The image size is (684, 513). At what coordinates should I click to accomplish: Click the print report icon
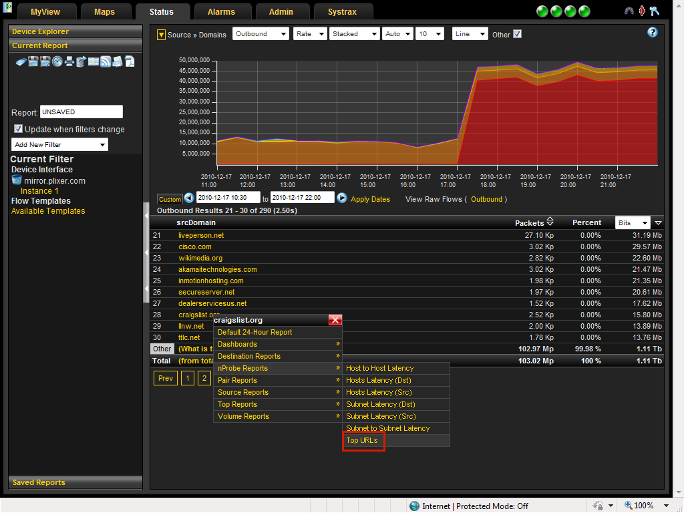point(69,61)
